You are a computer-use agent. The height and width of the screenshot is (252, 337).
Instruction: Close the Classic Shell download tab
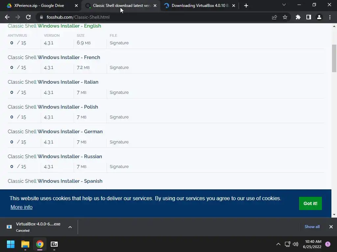click(x=155, y=6)
